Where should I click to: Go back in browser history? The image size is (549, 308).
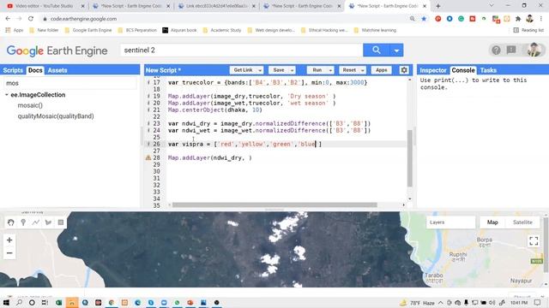[x=8, y=19]
